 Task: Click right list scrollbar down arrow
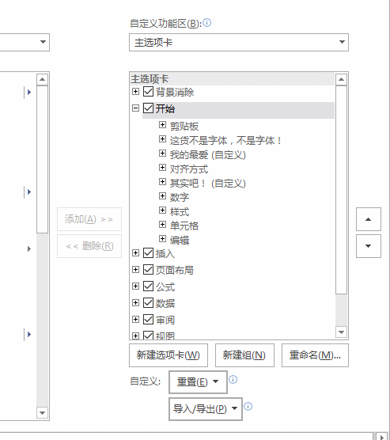point(341,332)
